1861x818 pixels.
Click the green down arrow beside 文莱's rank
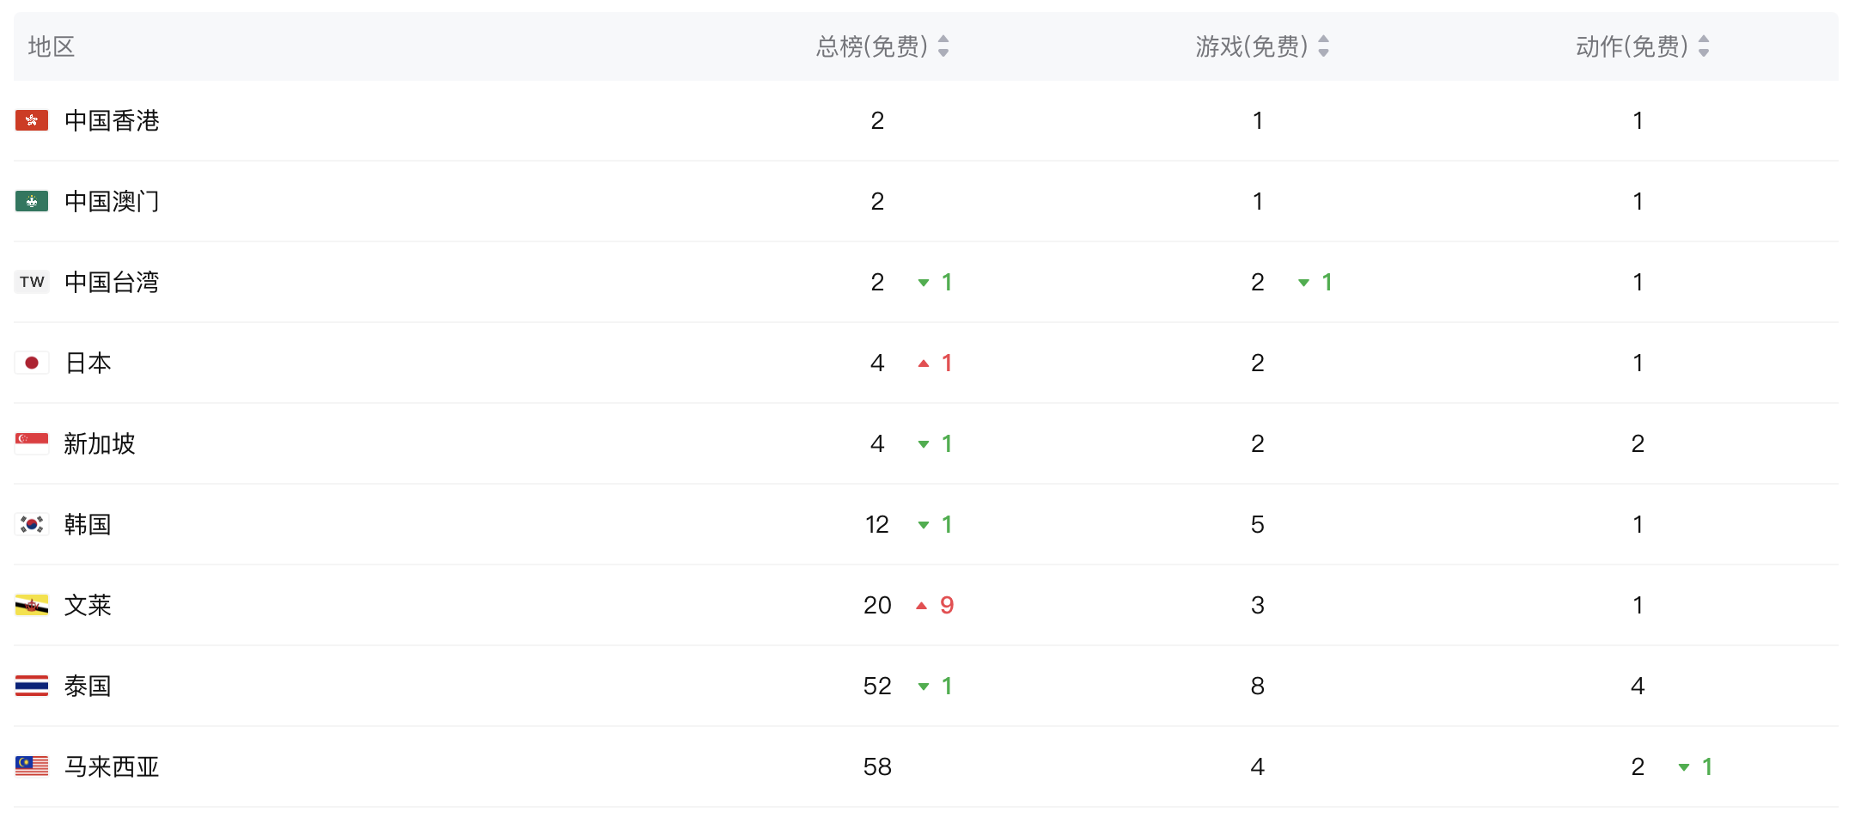[922, 605]
